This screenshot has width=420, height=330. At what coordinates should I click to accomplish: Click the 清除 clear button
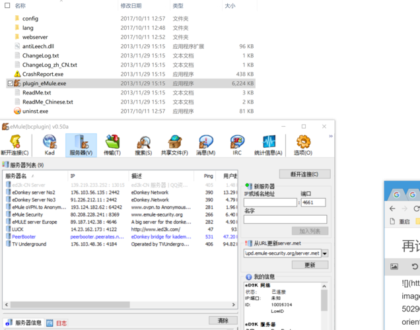pos(223,320)
